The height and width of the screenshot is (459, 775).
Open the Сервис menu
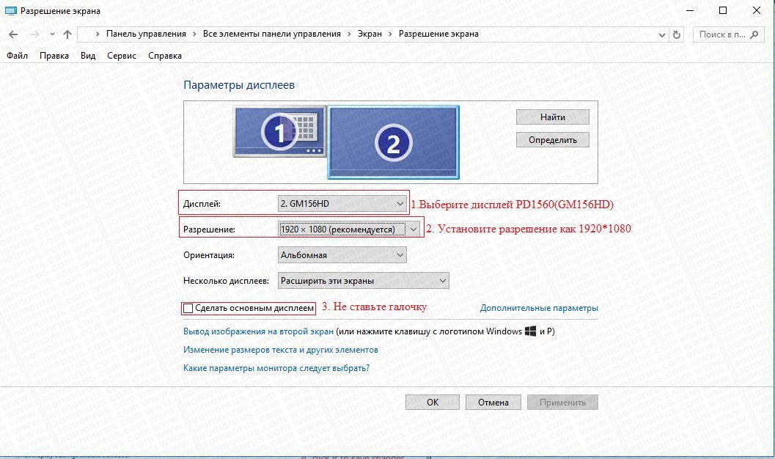click(122, 55)
